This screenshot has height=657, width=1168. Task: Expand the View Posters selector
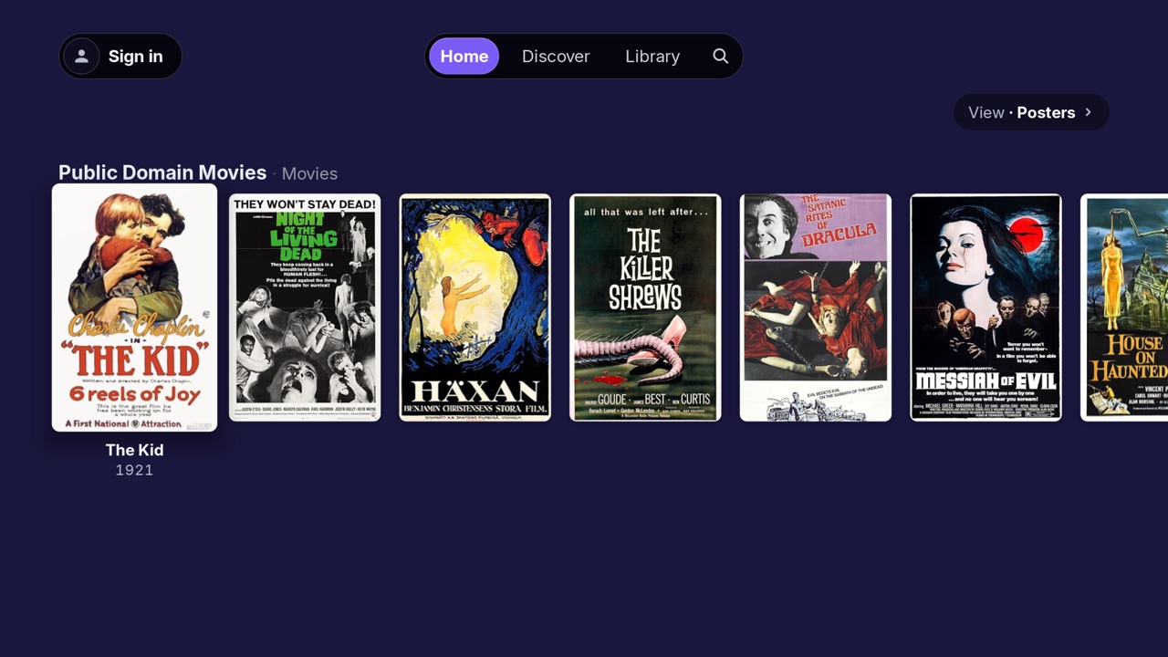tap(1031, 112)
